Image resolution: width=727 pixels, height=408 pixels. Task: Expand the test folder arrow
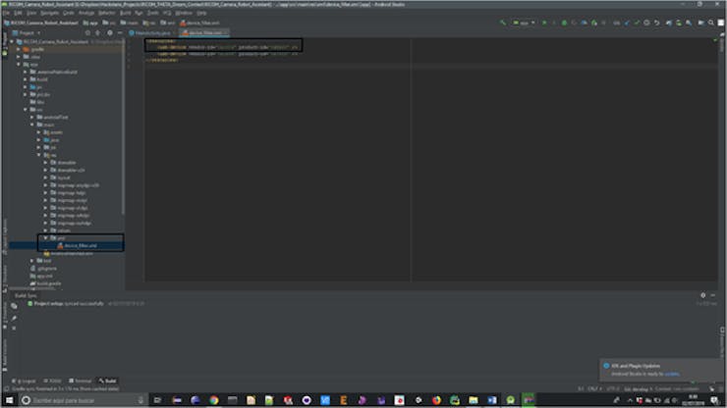32,261
